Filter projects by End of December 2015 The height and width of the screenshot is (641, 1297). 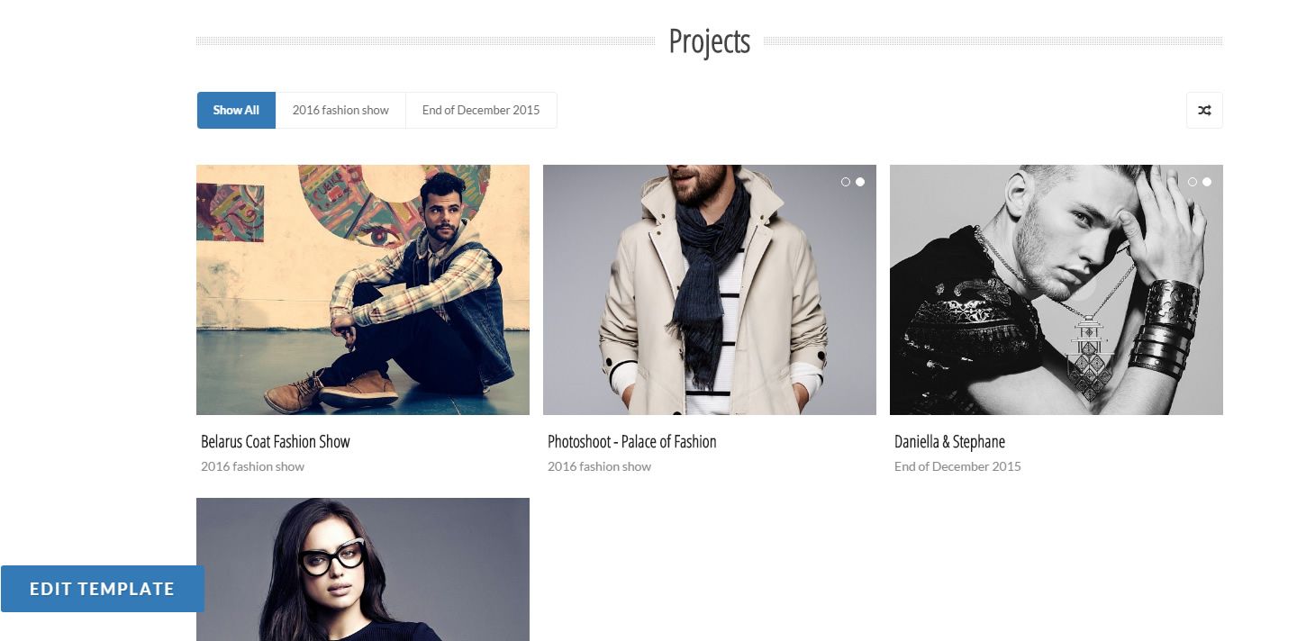point(481,111)
